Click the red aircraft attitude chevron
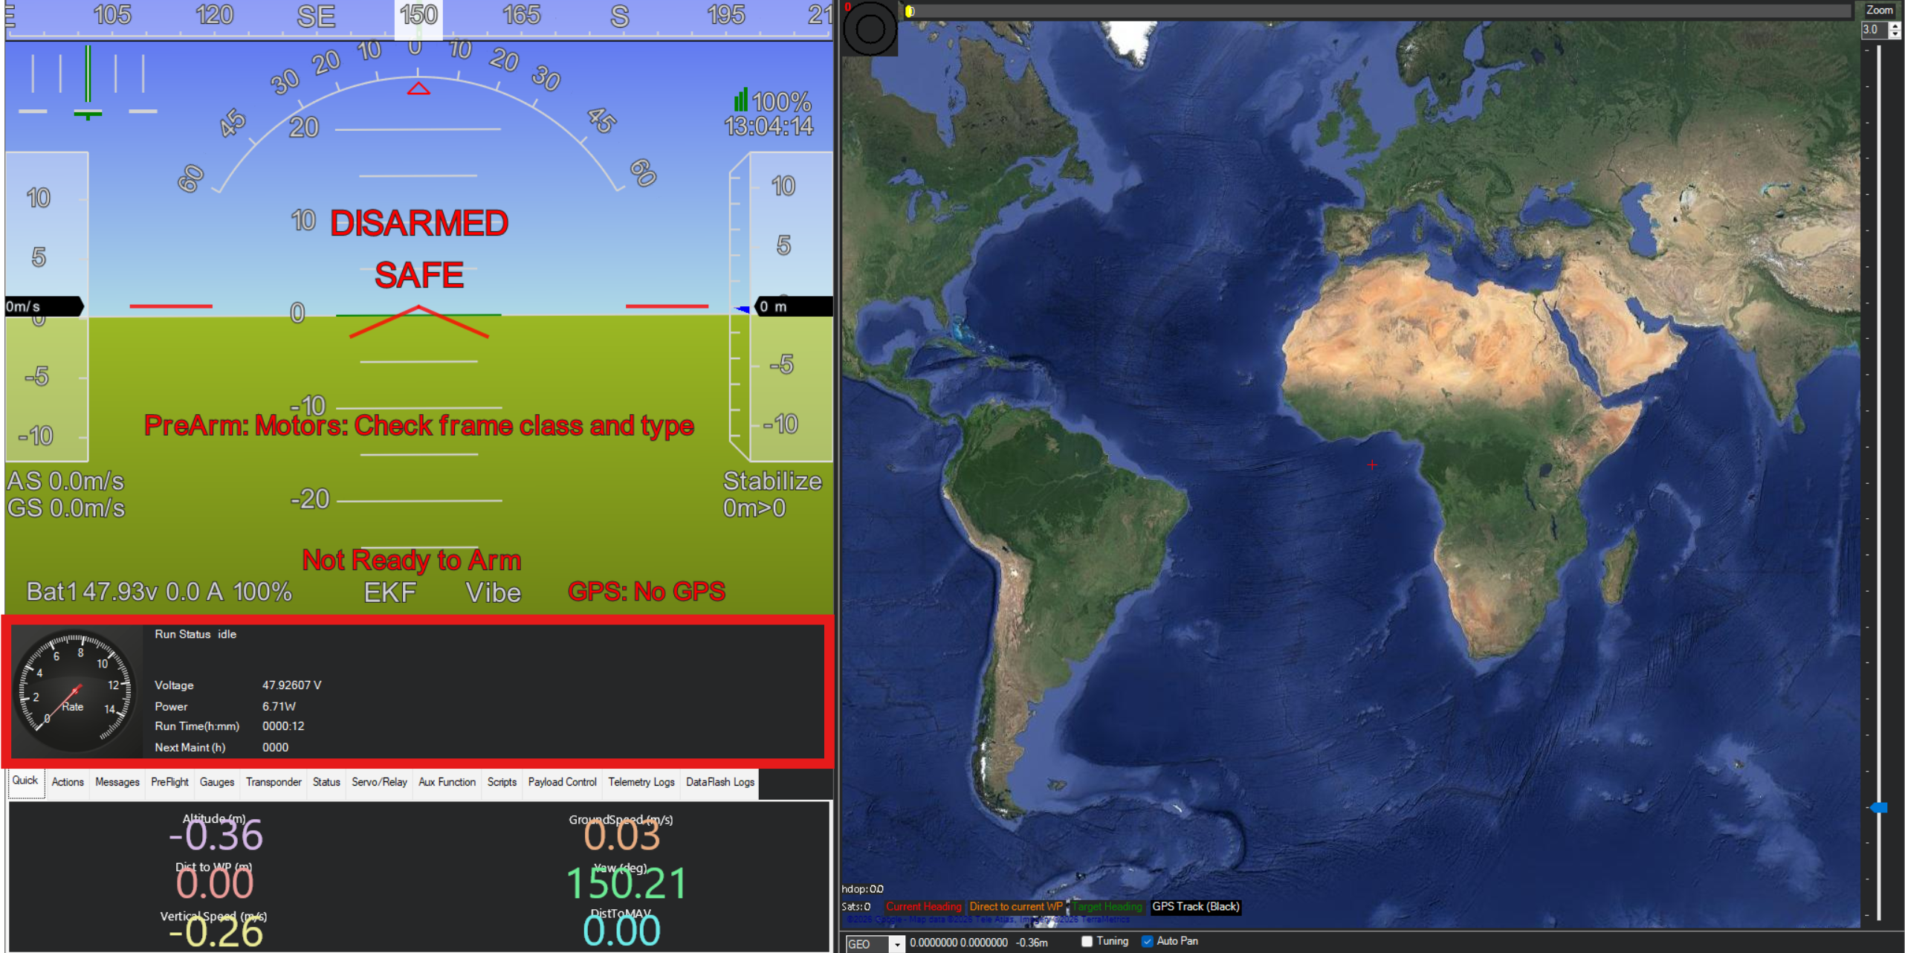This screenshot has height=953, width=1905. point(418,321)
